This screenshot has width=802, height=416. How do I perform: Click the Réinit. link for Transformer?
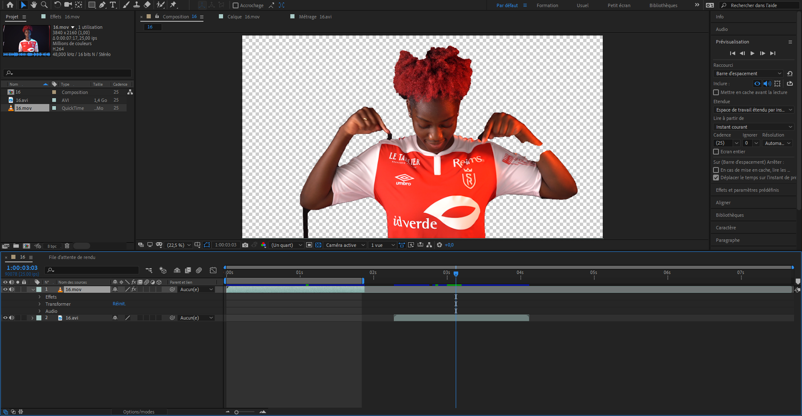(119, 304)
